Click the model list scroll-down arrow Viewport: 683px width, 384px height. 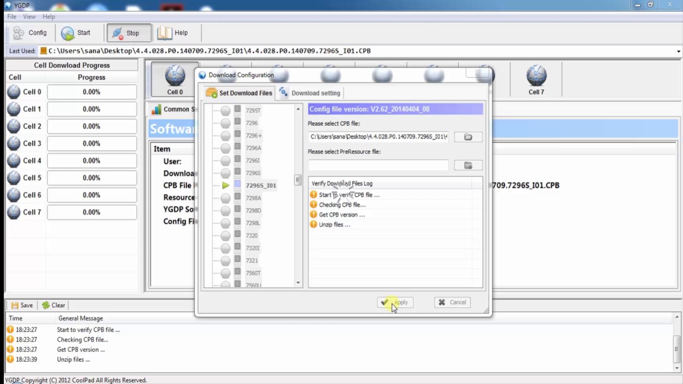[298, 283]
